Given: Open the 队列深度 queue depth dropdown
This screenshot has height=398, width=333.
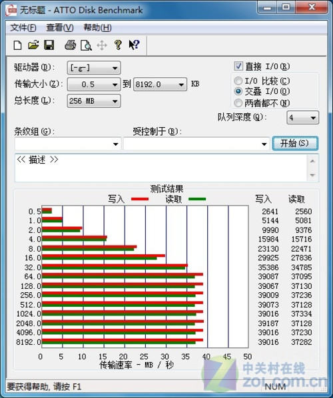Looking at the screenshot, I should tap(302, 118).
